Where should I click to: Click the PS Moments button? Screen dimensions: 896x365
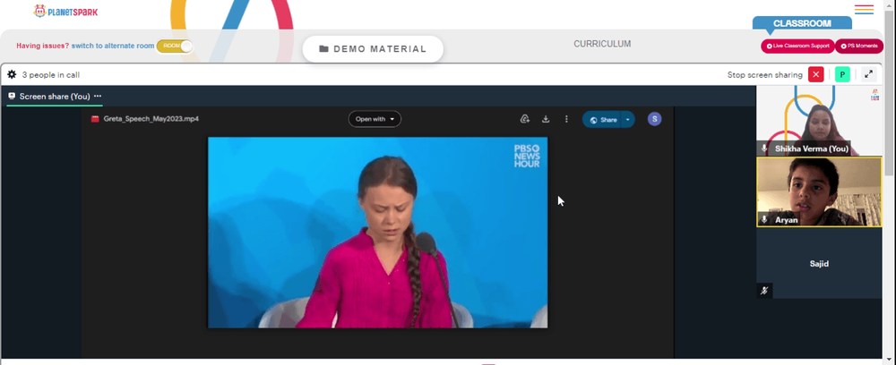tap(859, 47)
